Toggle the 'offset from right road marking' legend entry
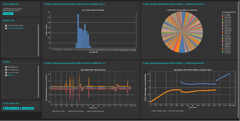The height and width of the screenshot is (121, 240). pos(95,111)
